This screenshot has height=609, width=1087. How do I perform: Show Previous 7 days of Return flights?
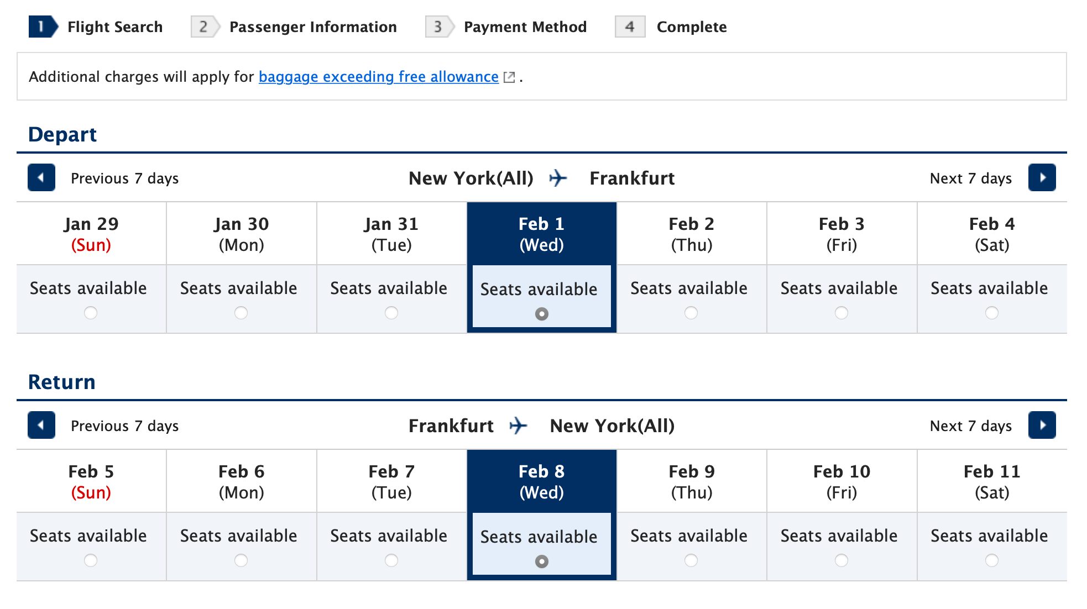(x=124, y=426)
